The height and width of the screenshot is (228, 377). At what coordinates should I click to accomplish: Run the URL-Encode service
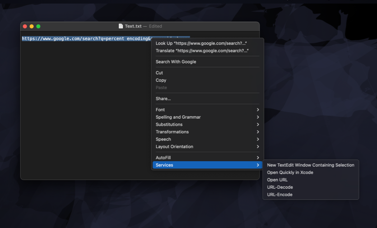coord(311,195)
